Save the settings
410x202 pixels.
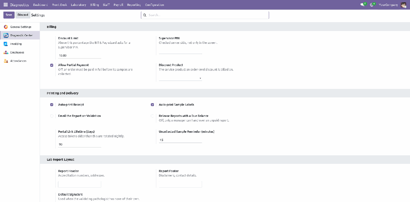tap(9, 15)
